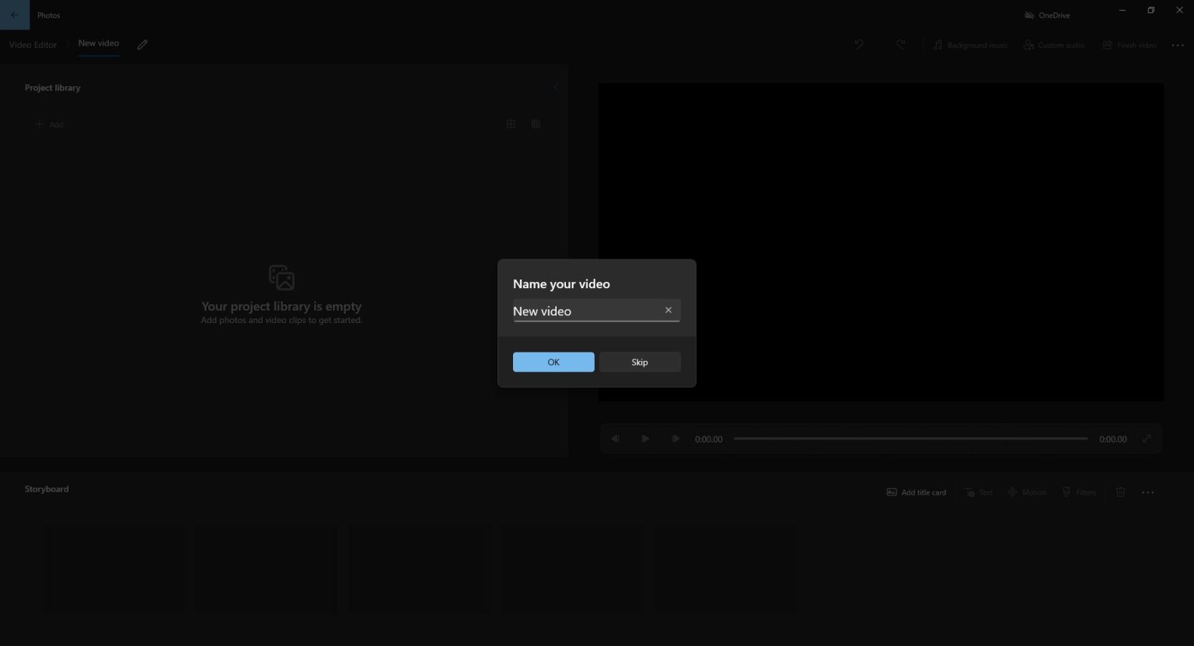Click the playback seek bar
Screen dimensions: 1194x646
point(909,438)
